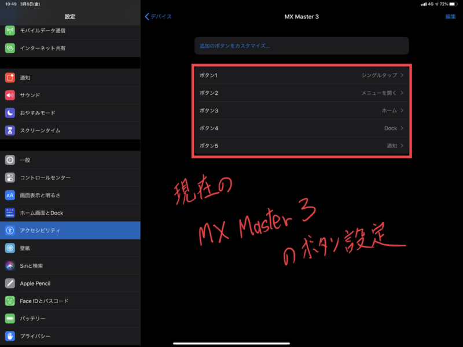Tap the バッテリー battery icon
Screen dimensions: 463x347
coord(10,319)
